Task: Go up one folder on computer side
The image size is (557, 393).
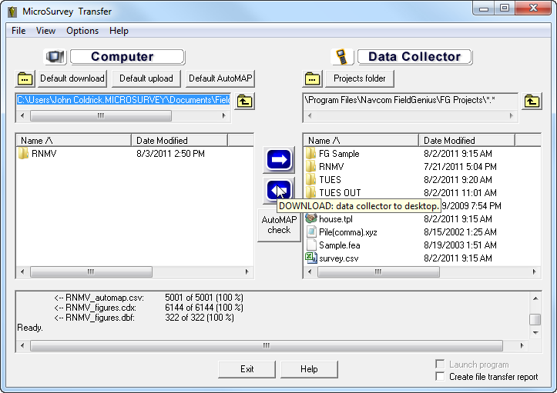Action: [x=244, y=102]
